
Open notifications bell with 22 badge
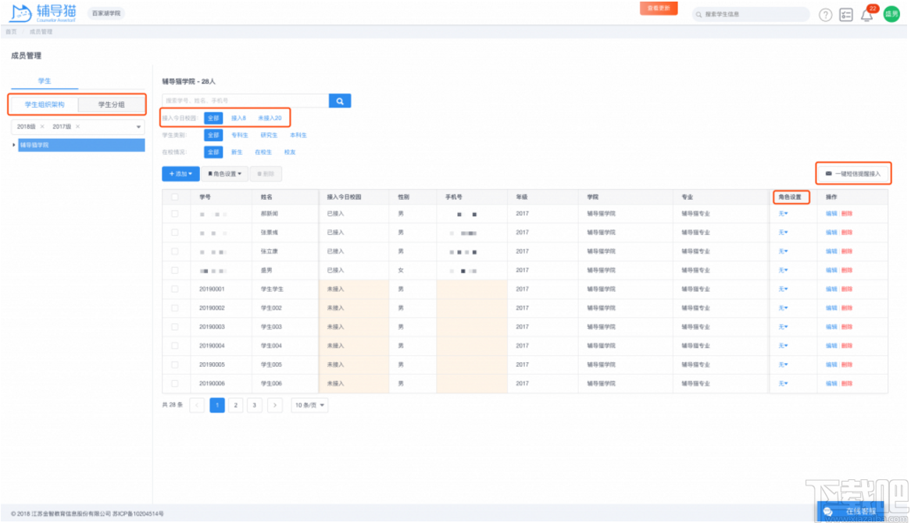click(866, 15)
